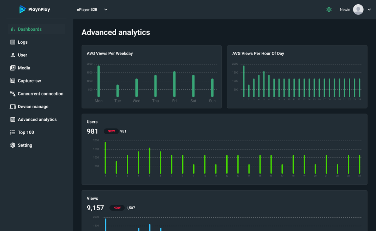Click the NOW badge under Views
Image resolution: width=376 pixels, height=231 pixels.
coord(117,208)
